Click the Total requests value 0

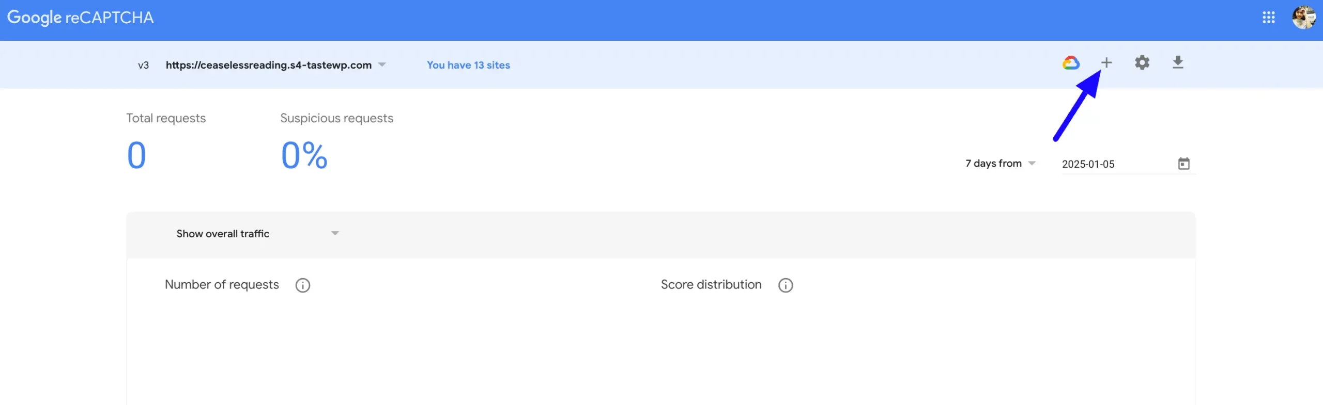[x=136, y=155]
